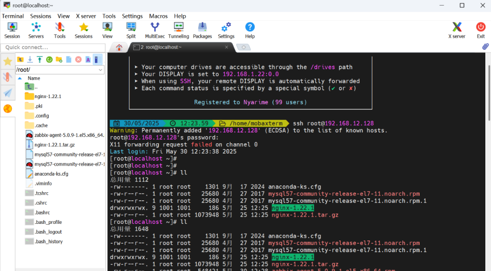The width and height of the screenshot is (491, 271).
Task: Toggle follow terminal folder icon
Action: coord(97,59)
